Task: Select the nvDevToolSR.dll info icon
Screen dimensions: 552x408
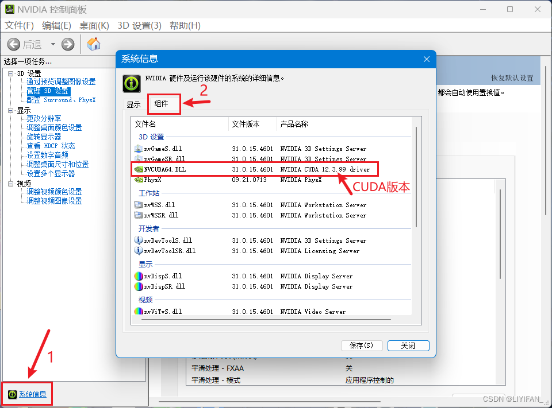Action: [139, 251]
